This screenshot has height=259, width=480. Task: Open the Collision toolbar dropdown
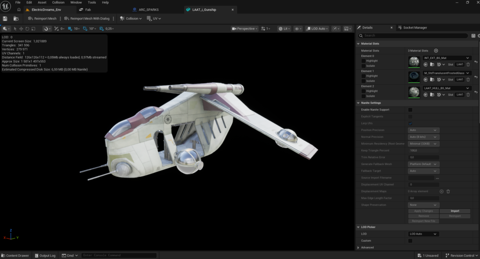(131, 19)
